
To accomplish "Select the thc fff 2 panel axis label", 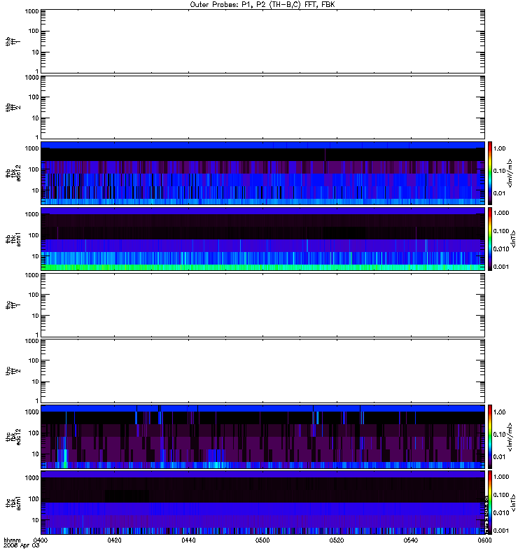I will coord(13,371).
